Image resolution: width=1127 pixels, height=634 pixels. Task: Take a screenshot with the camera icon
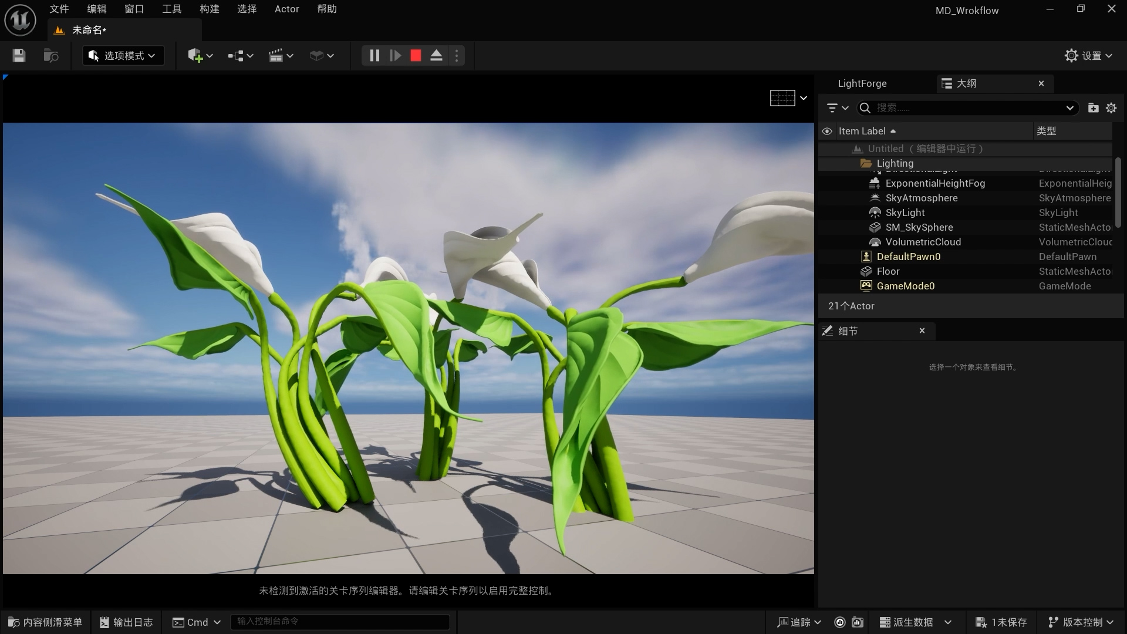click(x=858, y=622)
